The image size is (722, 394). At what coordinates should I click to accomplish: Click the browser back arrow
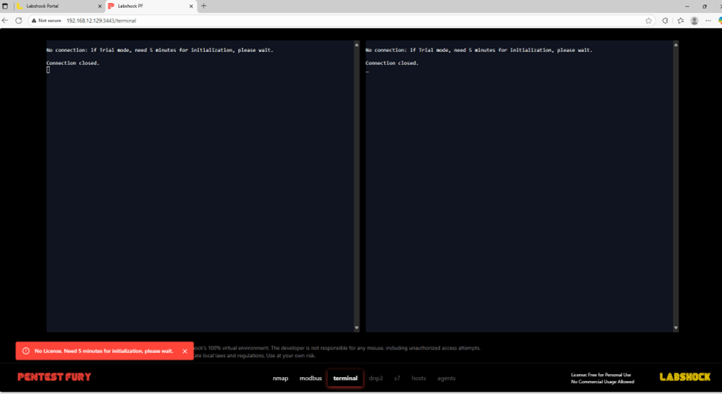pyautogui.click(x=6, y=21)
